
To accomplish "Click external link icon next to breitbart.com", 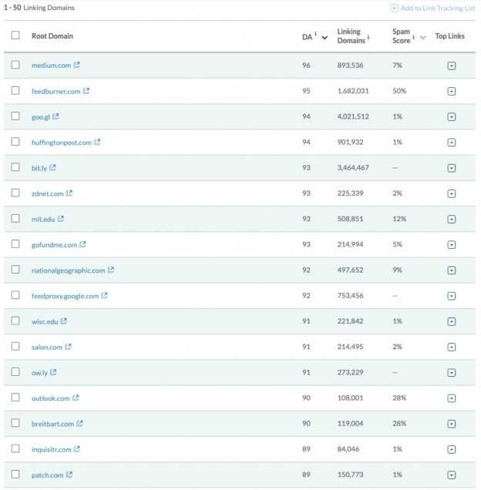I will (x=79, y=424).
